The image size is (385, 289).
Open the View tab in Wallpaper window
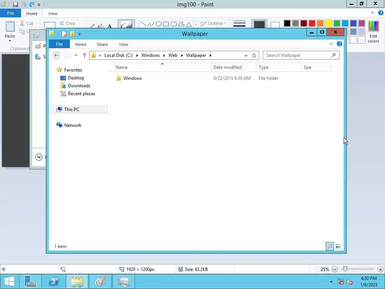click(123, 44)
